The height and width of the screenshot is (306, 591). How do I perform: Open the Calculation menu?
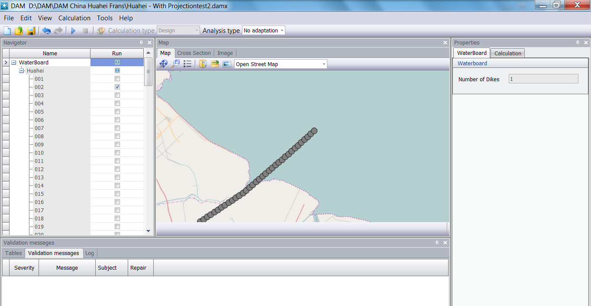[74, 18]
